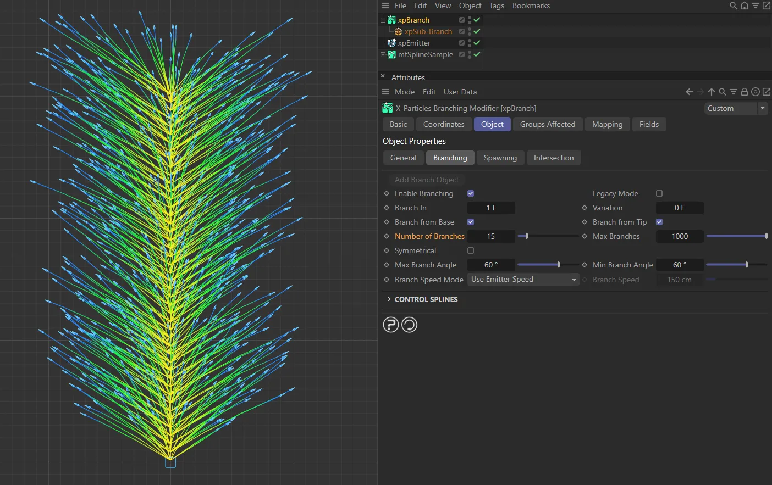Toggle xpBranch enabled green checkmark
772x485 pixels.
(x=477, y=20)
